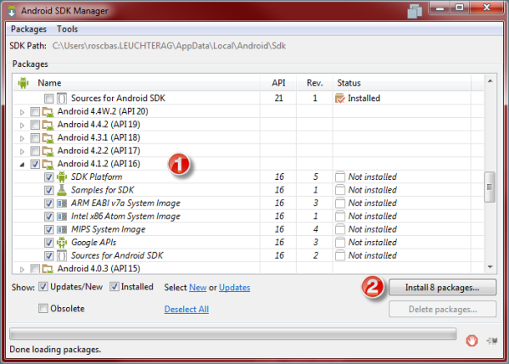Screen dimensions: 509x364
Task: Collapse the Android 4.1.2 (API 16) node
Action: click(22, 165)
